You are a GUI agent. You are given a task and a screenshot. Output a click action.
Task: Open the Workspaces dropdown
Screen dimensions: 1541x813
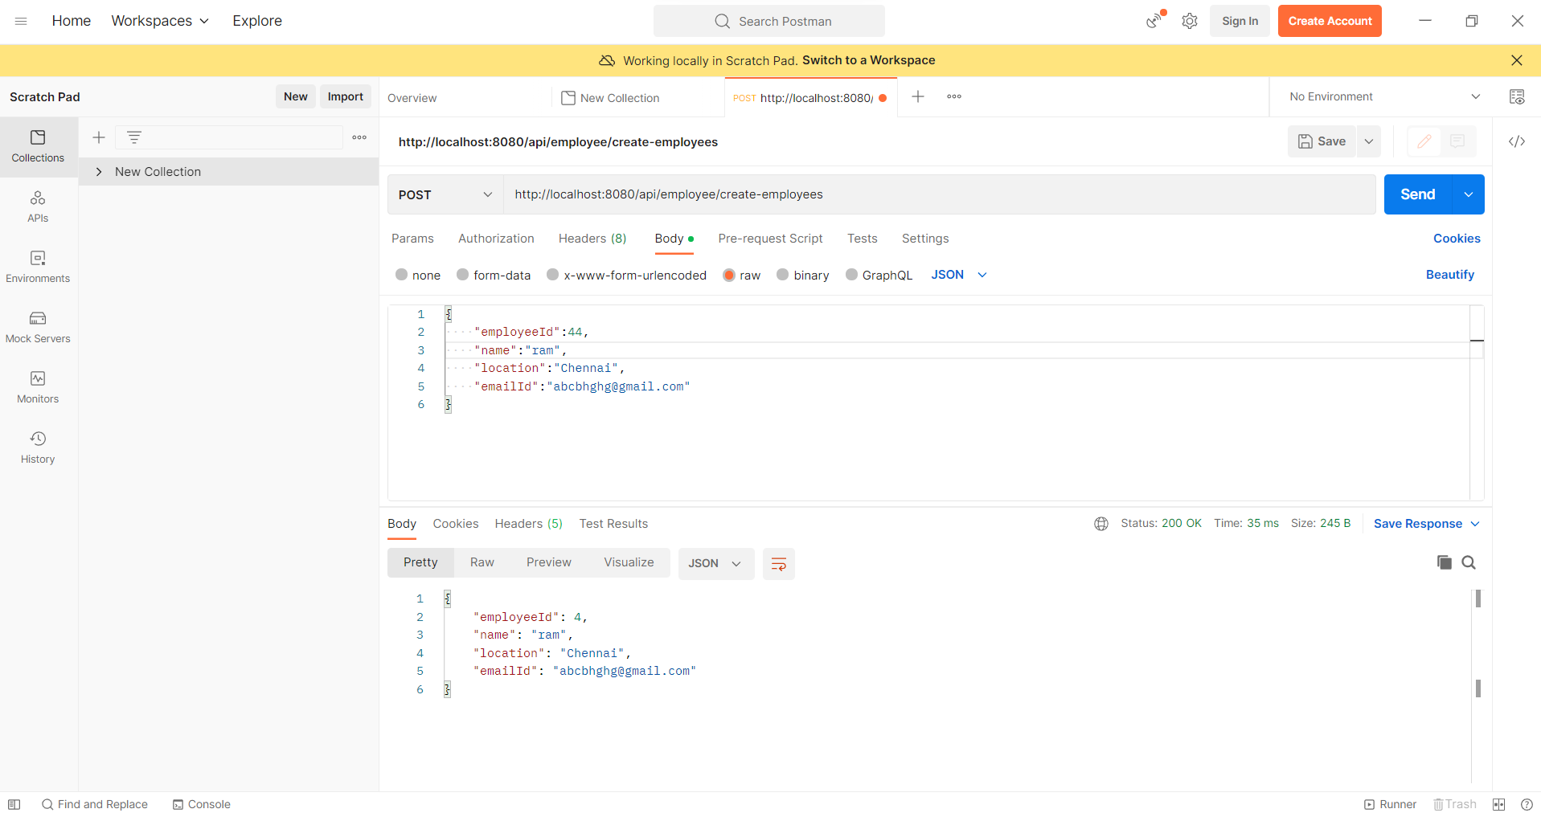point(160,21)
